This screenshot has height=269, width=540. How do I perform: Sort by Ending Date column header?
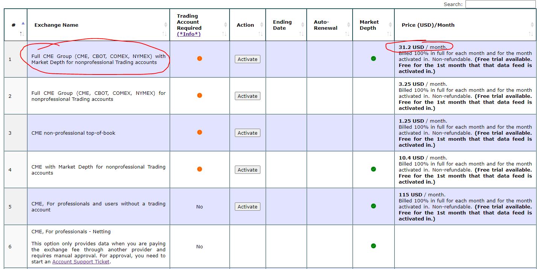point(286,25)
